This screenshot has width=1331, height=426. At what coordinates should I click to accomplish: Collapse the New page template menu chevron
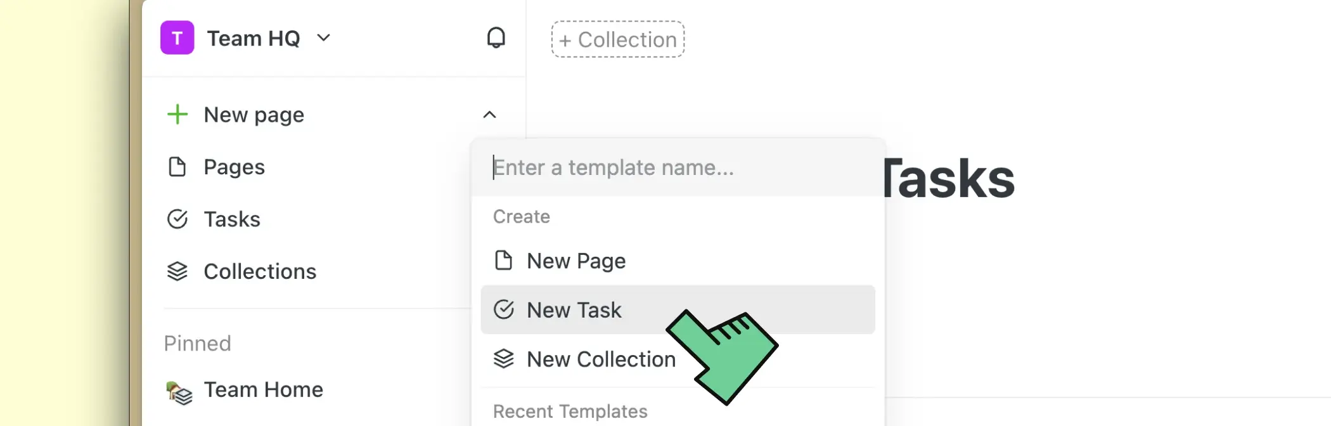tap(489, 115)
